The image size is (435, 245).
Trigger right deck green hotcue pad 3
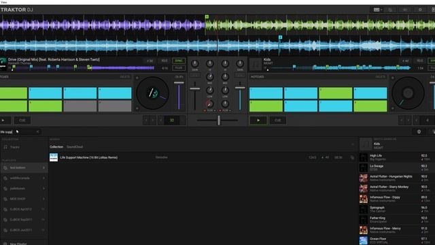tap(335, 93)
